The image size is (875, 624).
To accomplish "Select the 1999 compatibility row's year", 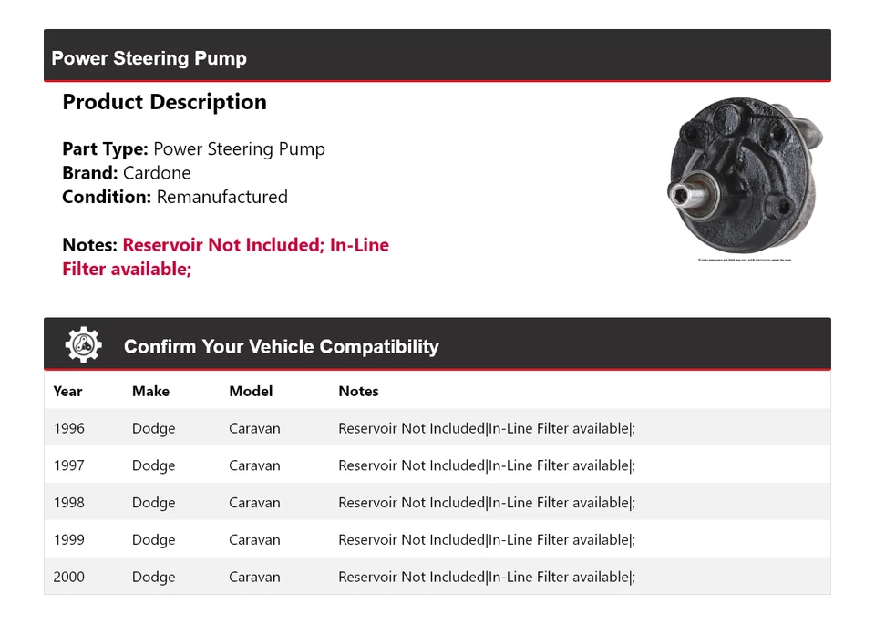I will (68, 539).
